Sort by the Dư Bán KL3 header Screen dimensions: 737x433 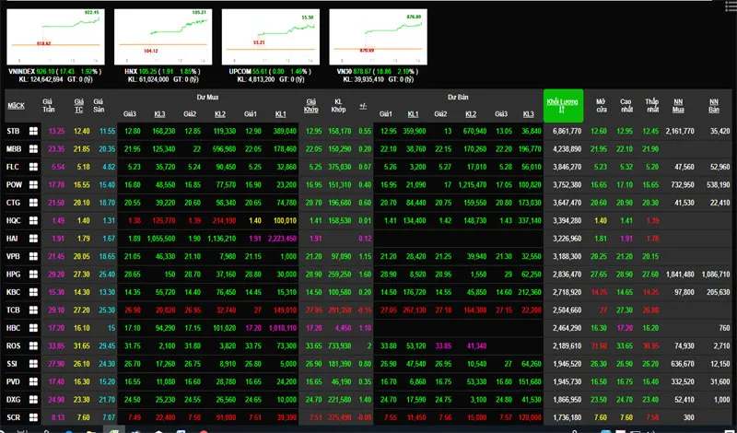coord(528,114)
